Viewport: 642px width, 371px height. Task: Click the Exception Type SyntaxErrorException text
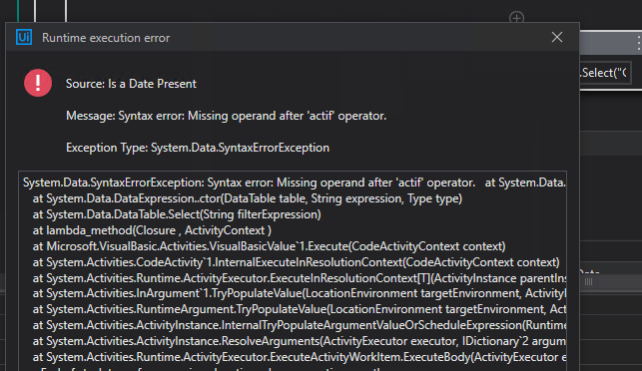[198, 148]
